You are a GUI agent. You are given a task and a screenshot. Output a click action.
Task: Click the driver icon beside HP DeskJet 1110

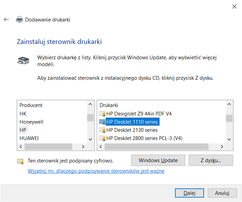102,122
